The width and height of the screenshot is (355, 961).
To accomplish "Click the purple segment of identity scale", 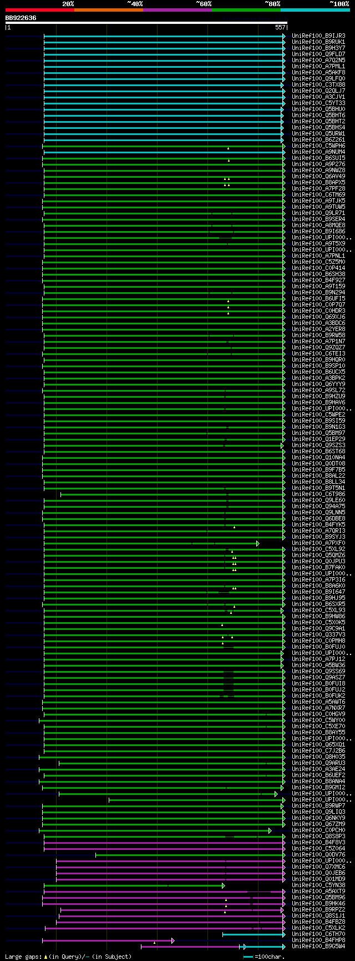I will tap(177, 10).
